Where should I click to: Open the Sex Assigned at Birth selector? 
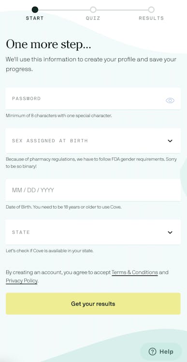pyautogui.click(x=93, y=141)
